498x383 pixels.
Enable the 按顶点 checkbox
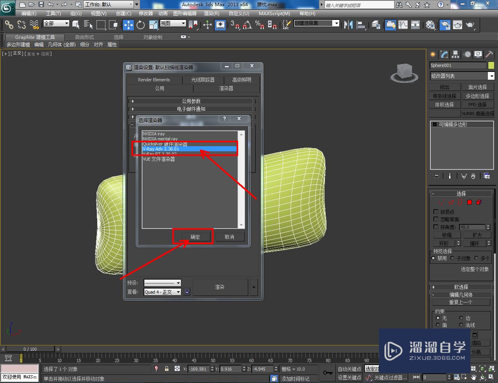(x=436, y=212)
